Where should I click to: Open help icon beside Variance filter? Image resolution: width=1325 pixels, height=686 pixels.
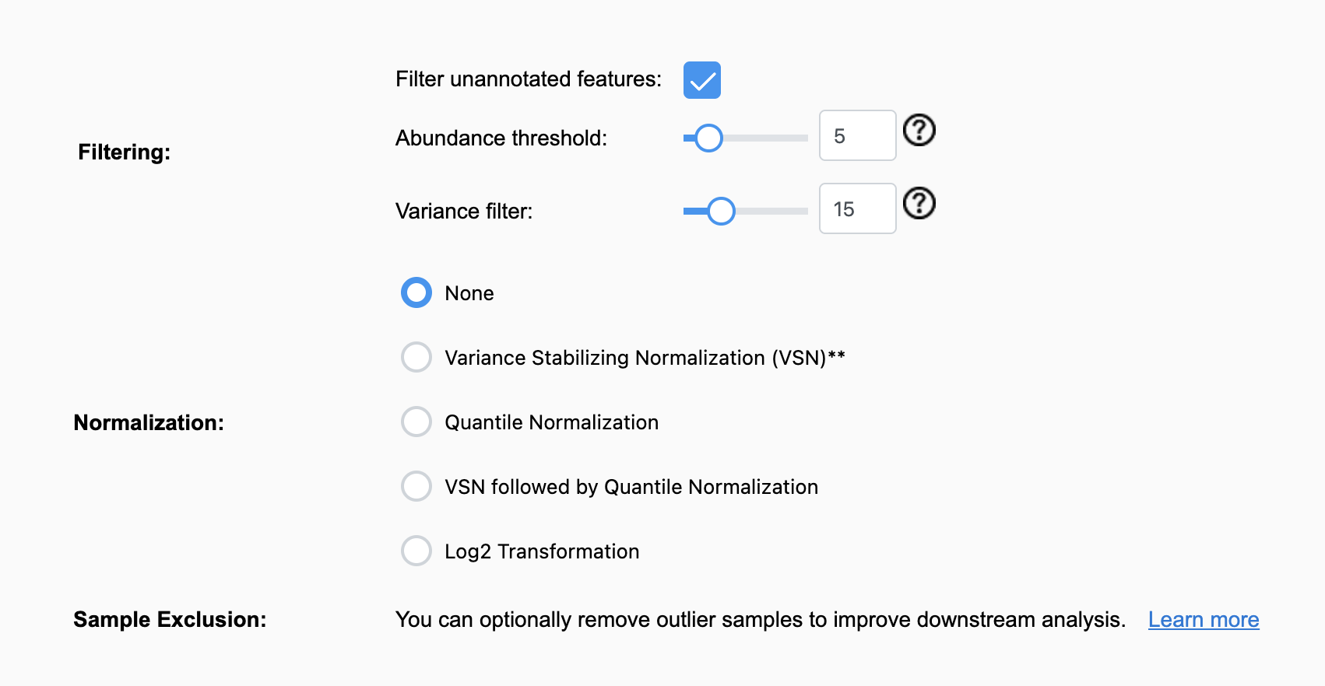(x=919, y=203)
